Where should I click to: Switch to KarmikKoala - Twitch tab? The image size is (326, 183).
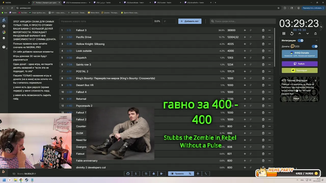(138, 3)
